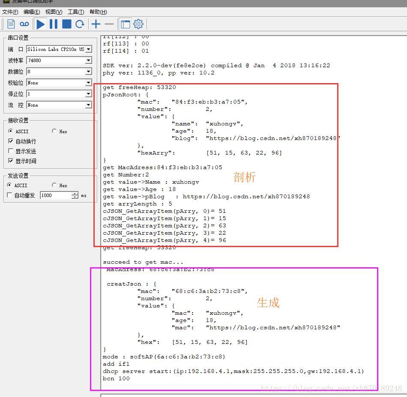Open the 工具(T) menu
The height and width of the screenshot is (397, 407).
click(76, 12)
